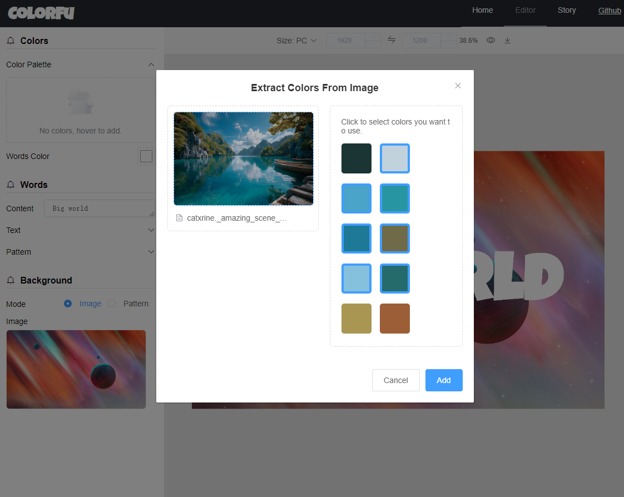624x497 pixels.
Task: Expand the Pattern section under Words
Action: pyautogui.click(x=151, y=251)
